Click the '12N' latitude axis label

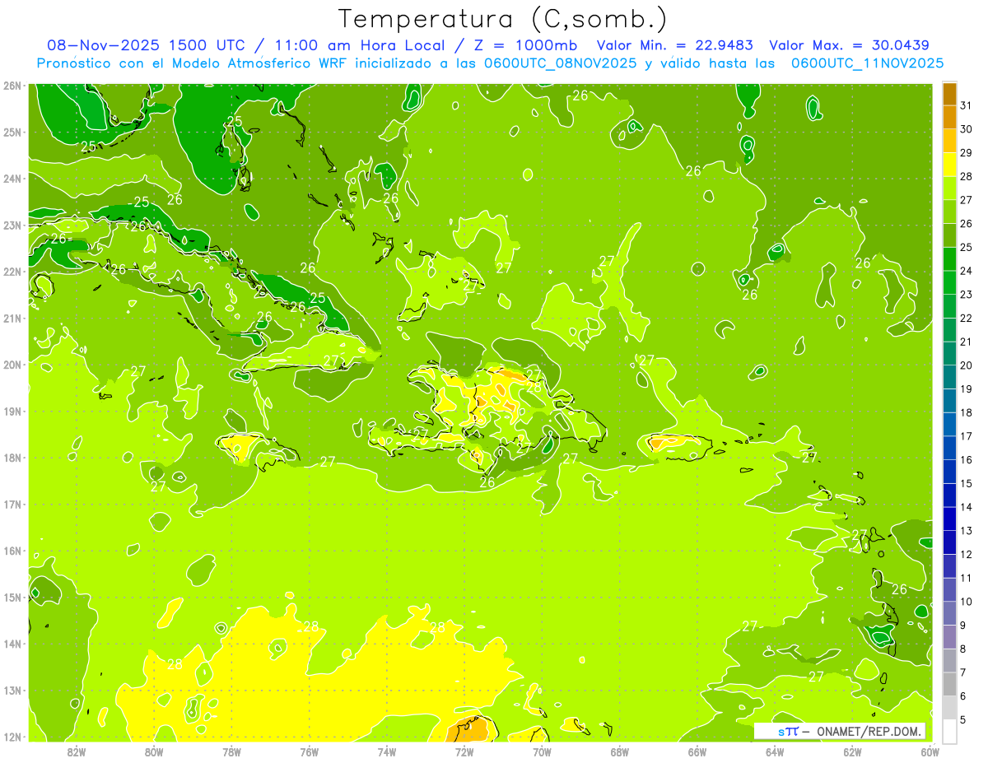pyautogui.click(x=12, y=737)
